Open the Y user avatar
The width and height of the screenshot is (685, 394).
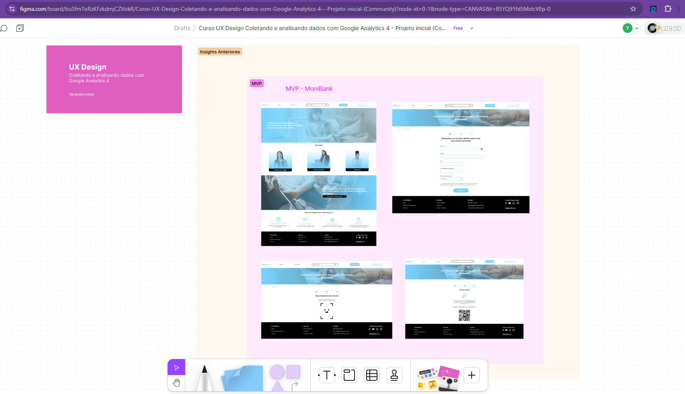tap(628, 28)
